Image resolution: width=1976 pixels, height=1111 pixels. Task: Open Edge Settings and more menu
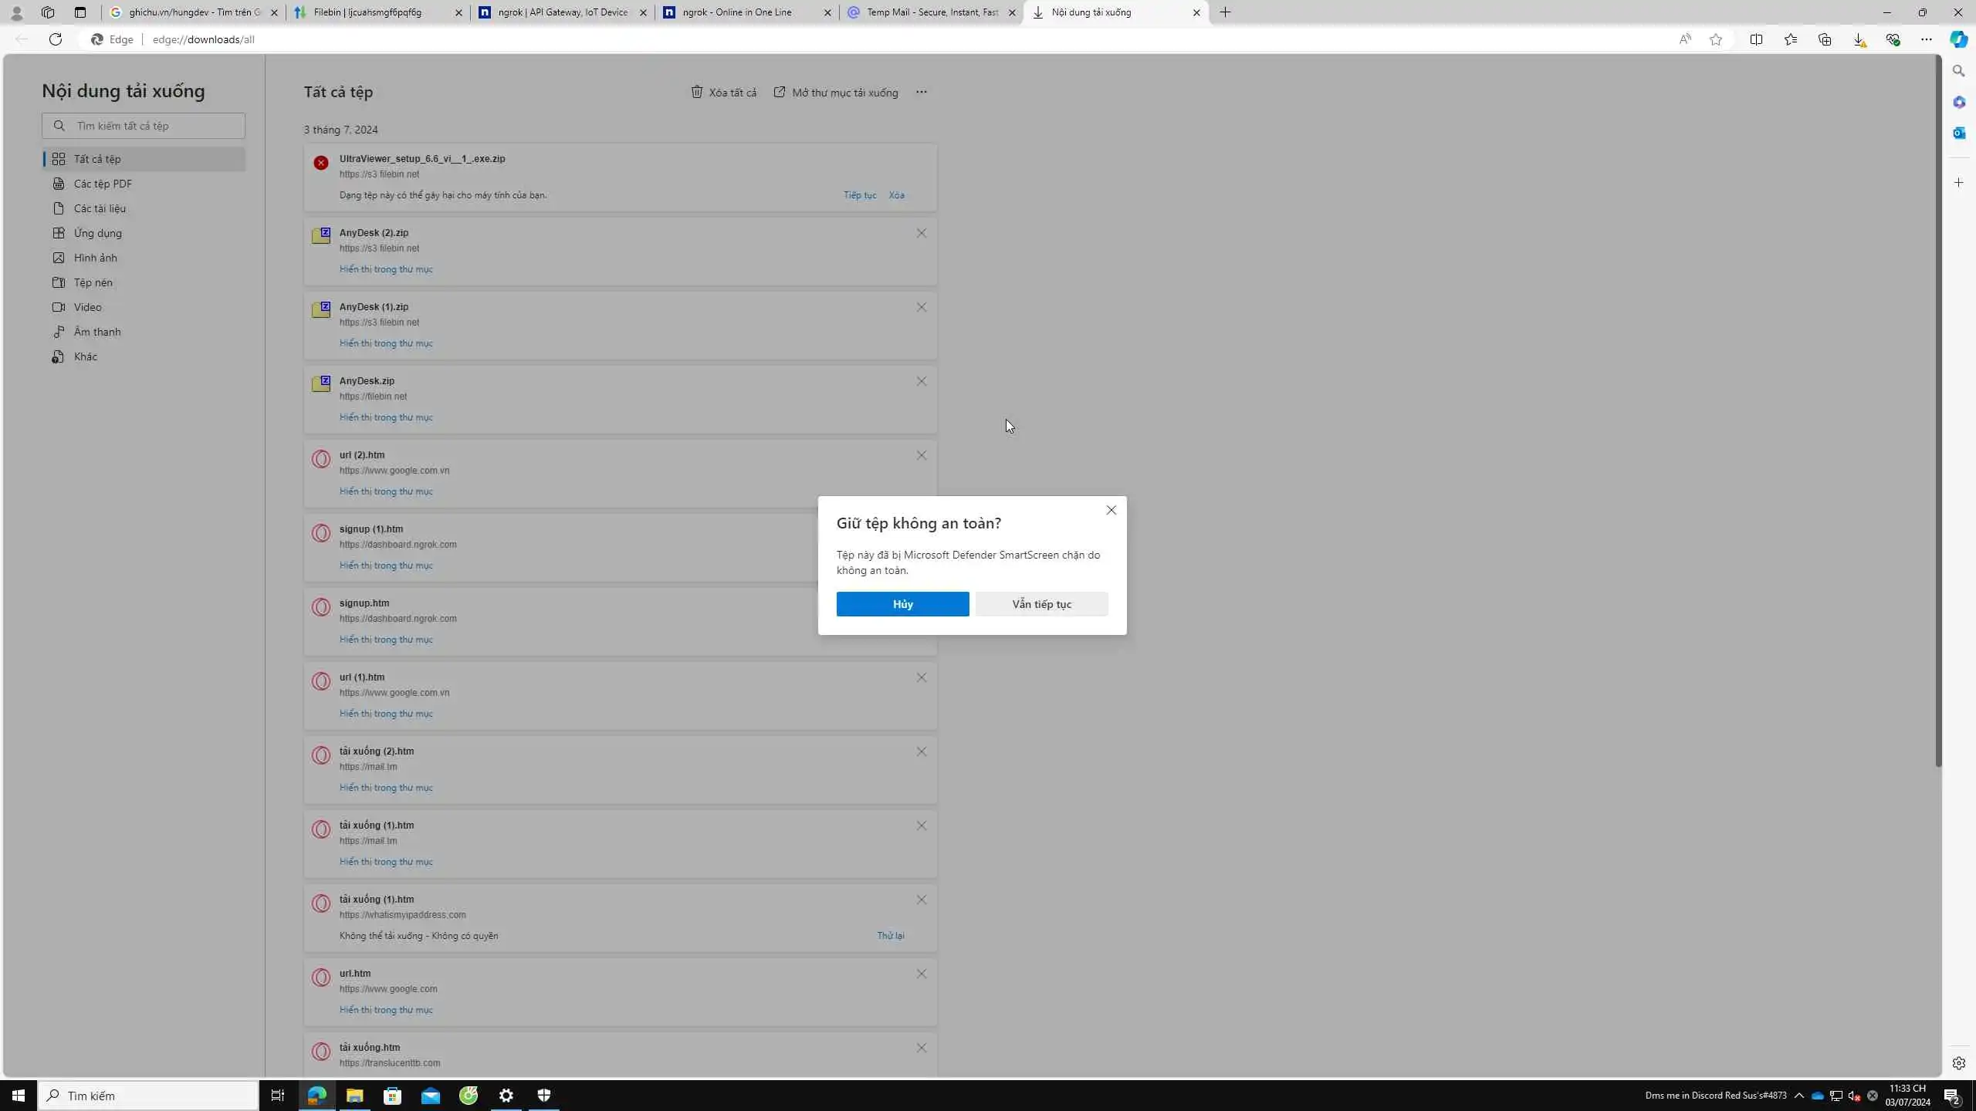click(1926, 39)
